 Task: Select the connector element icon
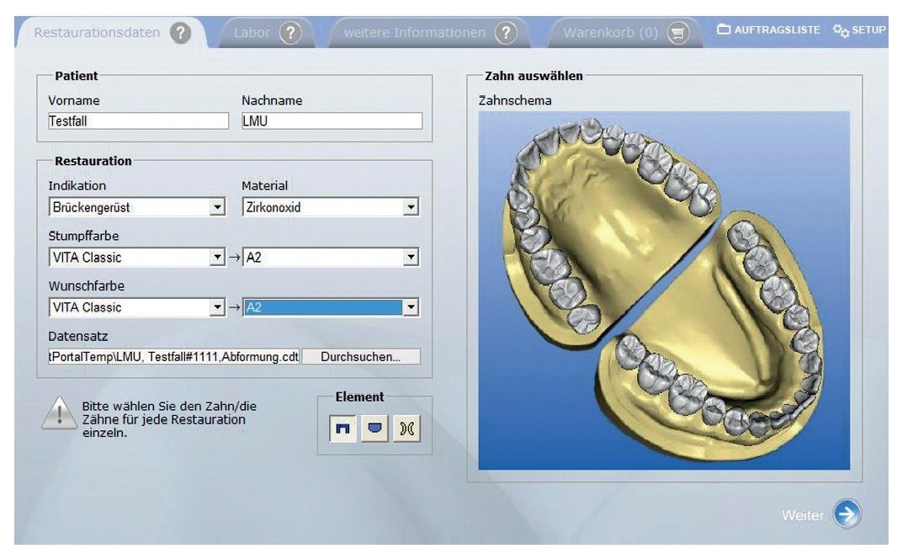(x=406, y=428)
